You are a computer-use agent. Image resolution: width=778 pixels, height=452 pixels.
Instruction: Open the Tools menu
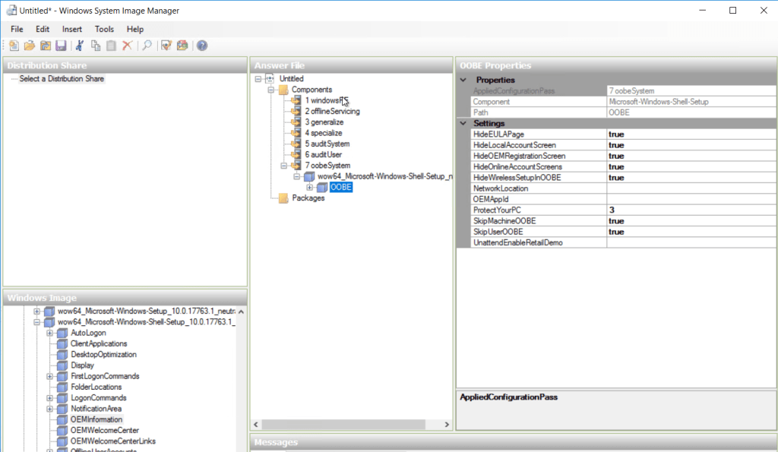coord(104,29)
